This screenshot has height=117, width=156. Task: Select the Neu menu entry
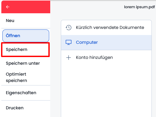(x=10, y=20)
